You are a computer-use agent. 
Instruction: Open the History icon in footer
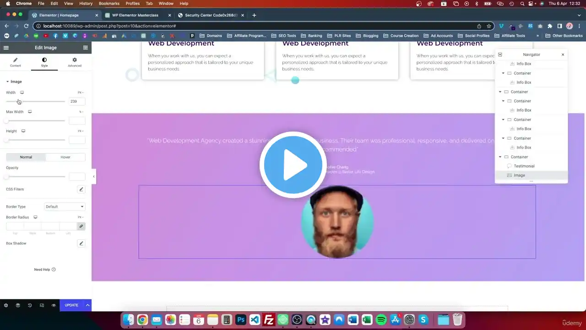pos(30,305)
